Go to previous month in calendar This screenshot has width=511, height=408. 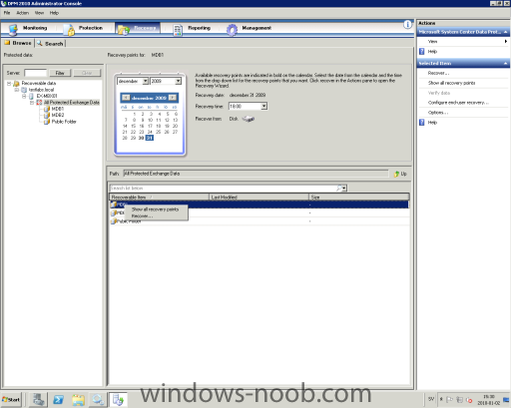(x=126, y=98)
